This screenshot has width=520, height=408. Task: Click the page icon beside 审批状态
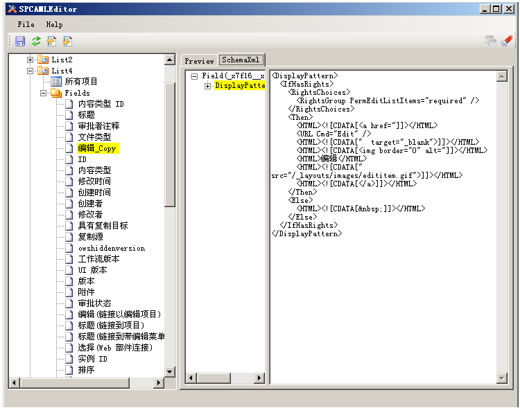pyautogui.click(x=69, y=303)
